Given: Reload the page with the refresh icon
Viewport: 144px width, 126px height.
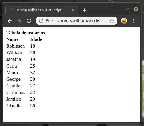Looking at the screenshot, I should click(29, 21).
